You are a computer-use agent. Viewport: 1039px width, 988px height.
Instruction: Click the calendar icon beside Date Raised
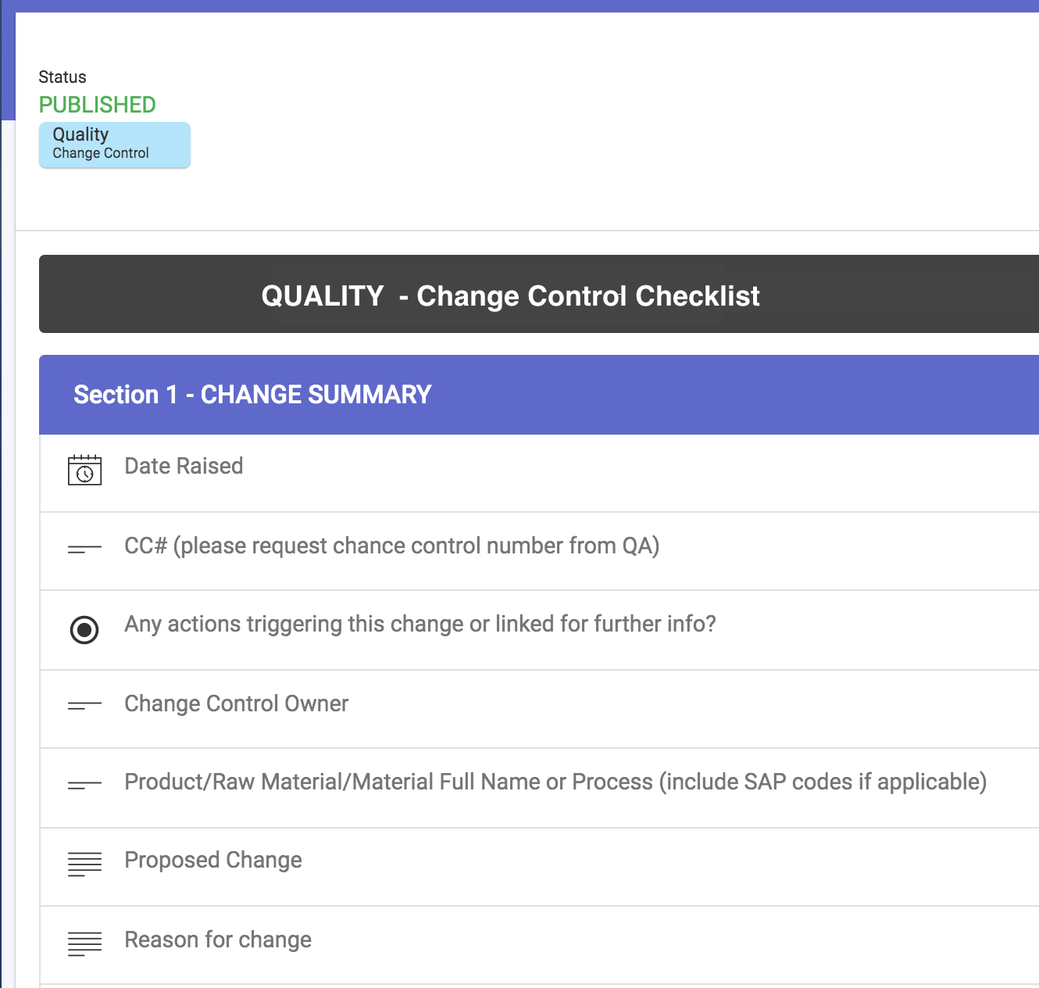[x=84, y=470]
